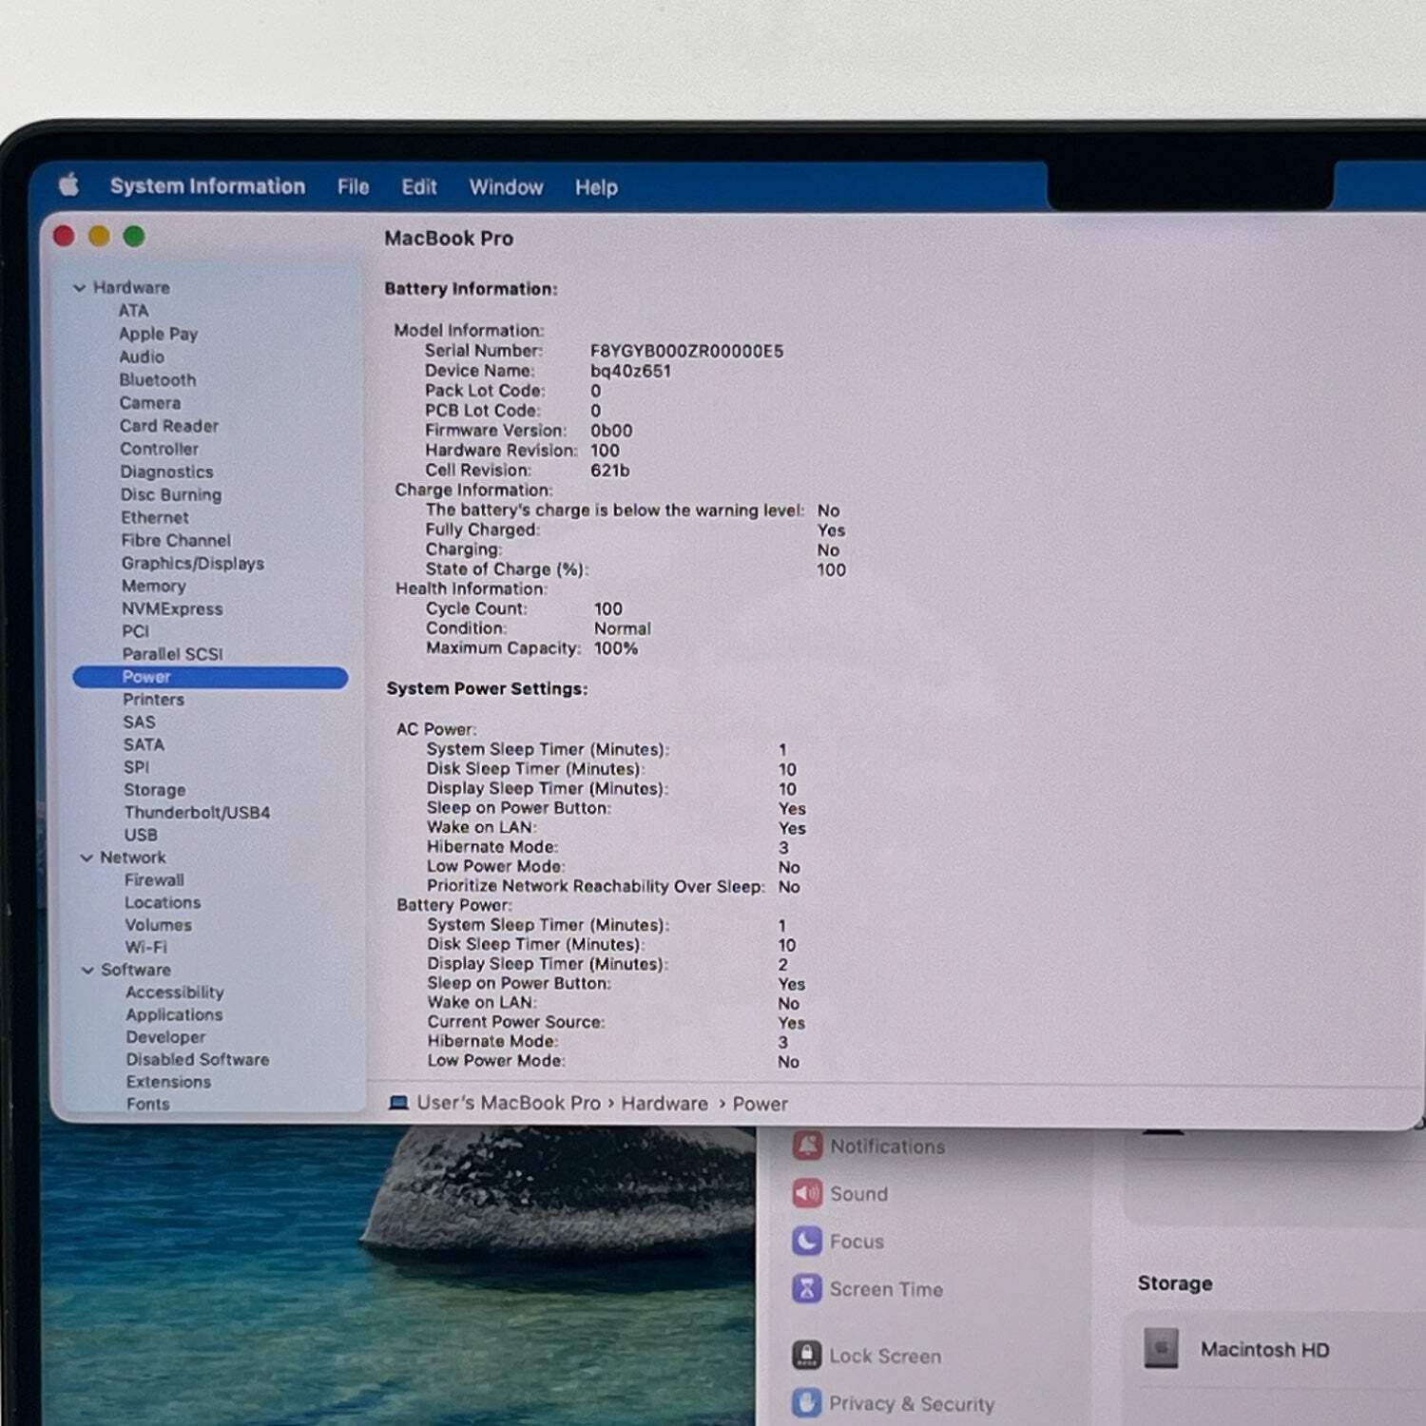
Task: Click device name bq40z651
Action: [x=630, y=371]
